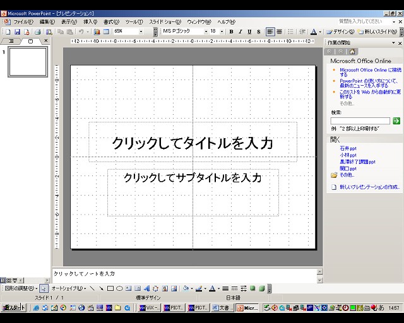Open recent file 石井.ppt
This screenshot has height=323, width=404.
(x=348, y=148)
